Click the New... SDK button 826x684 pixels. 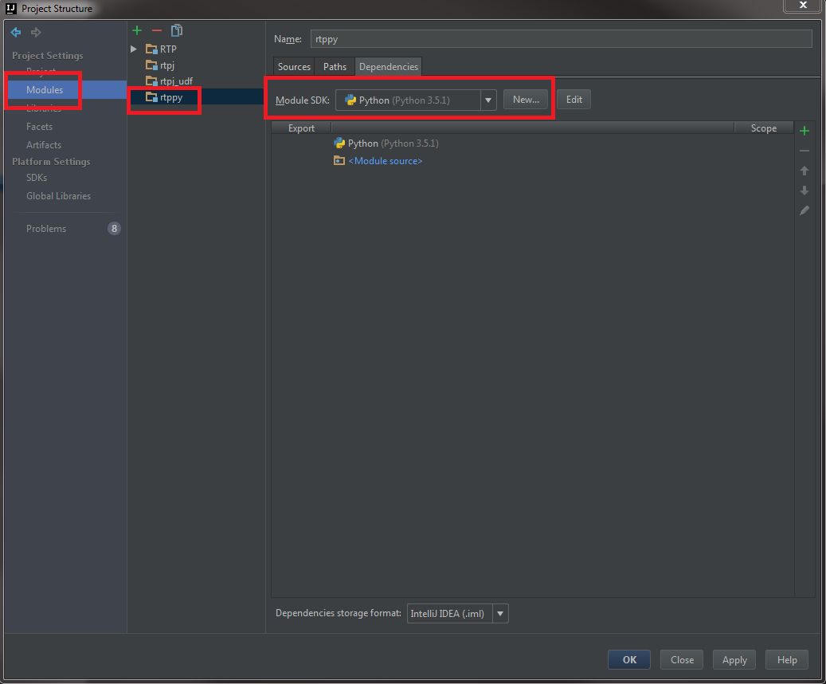[x=526, y=100]
